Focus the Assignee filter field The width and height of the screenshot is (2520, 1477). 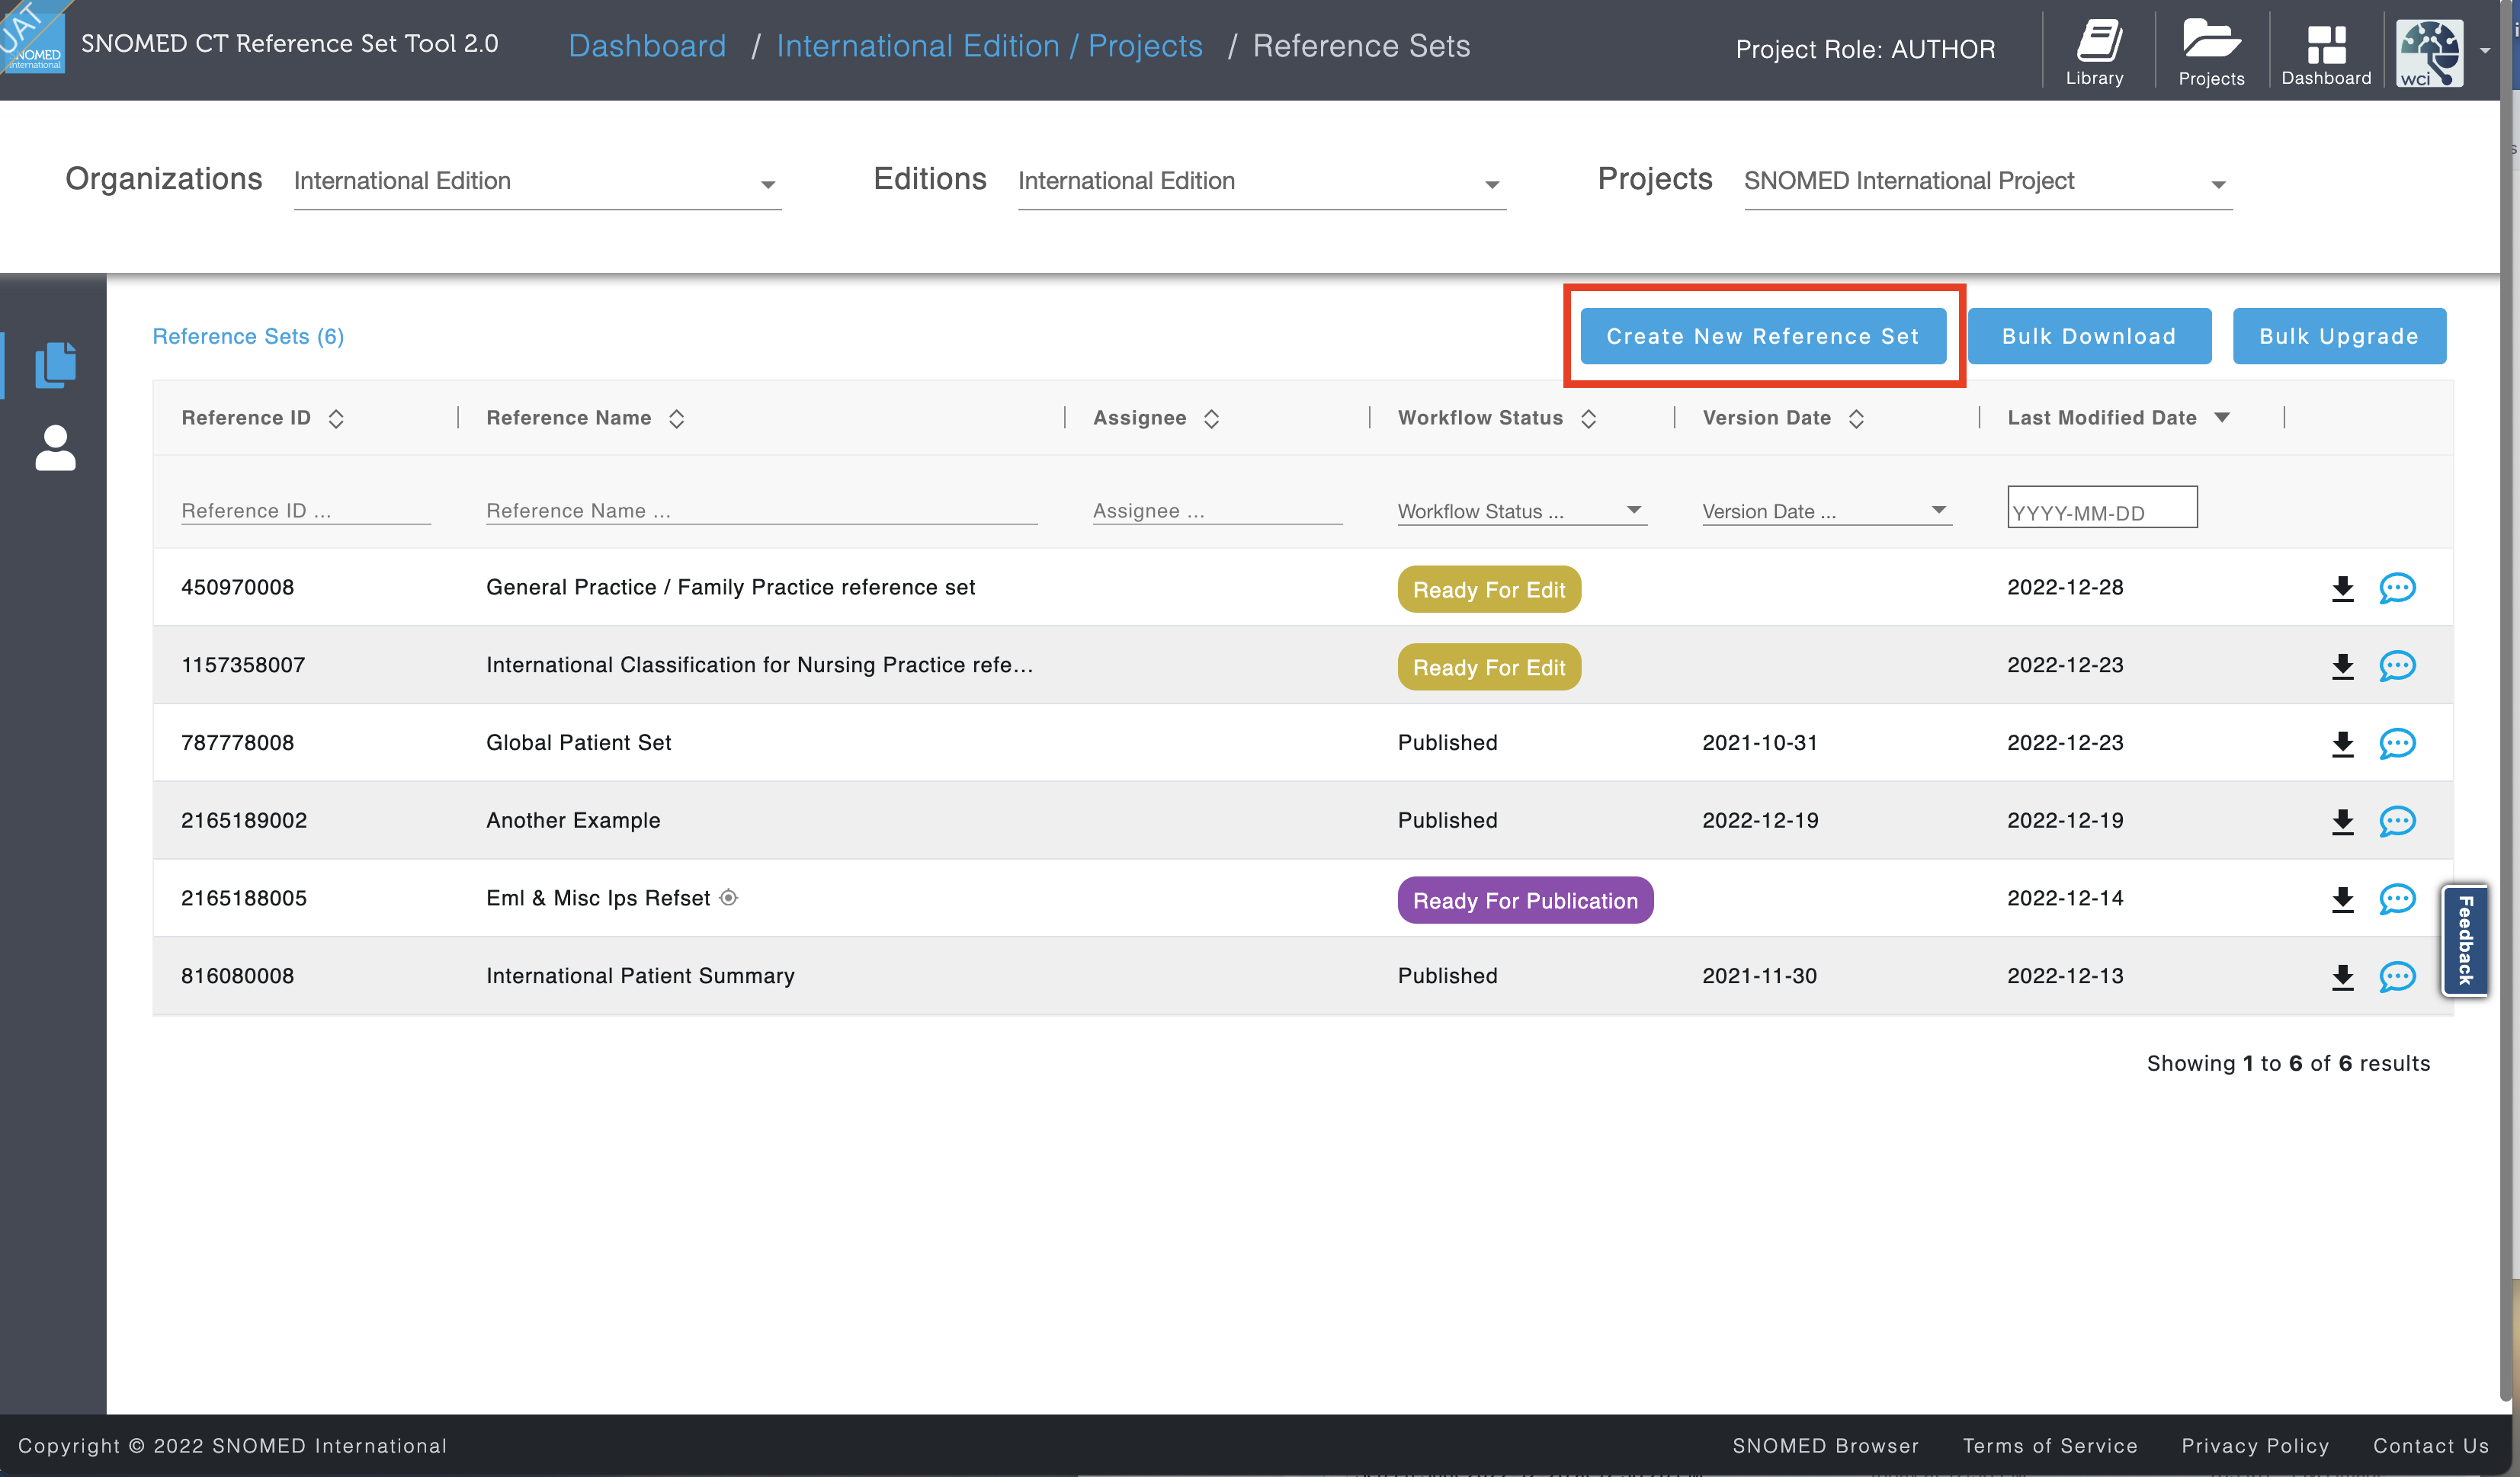pyautogui.click(x=1217, y=511)
